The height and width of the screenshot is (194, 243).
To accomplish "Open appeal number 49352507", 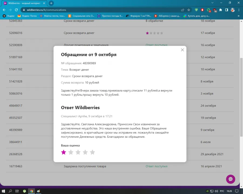I will click(x=16, y=118).
